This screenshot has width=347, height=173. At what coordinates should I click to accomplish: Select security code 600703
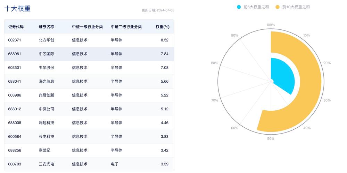point(15,164)
